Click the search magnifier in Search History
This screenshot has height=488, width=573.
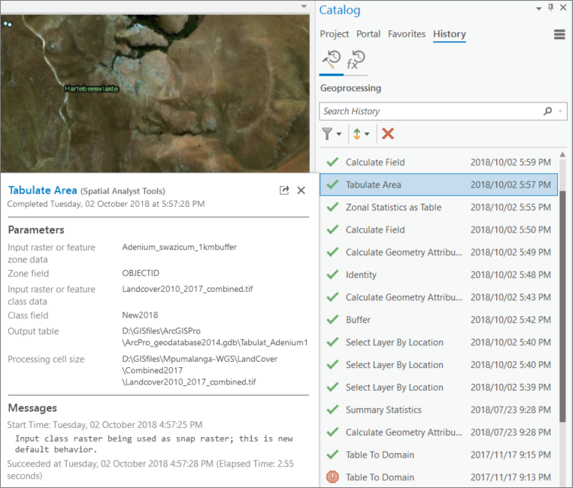pos(547,111)
